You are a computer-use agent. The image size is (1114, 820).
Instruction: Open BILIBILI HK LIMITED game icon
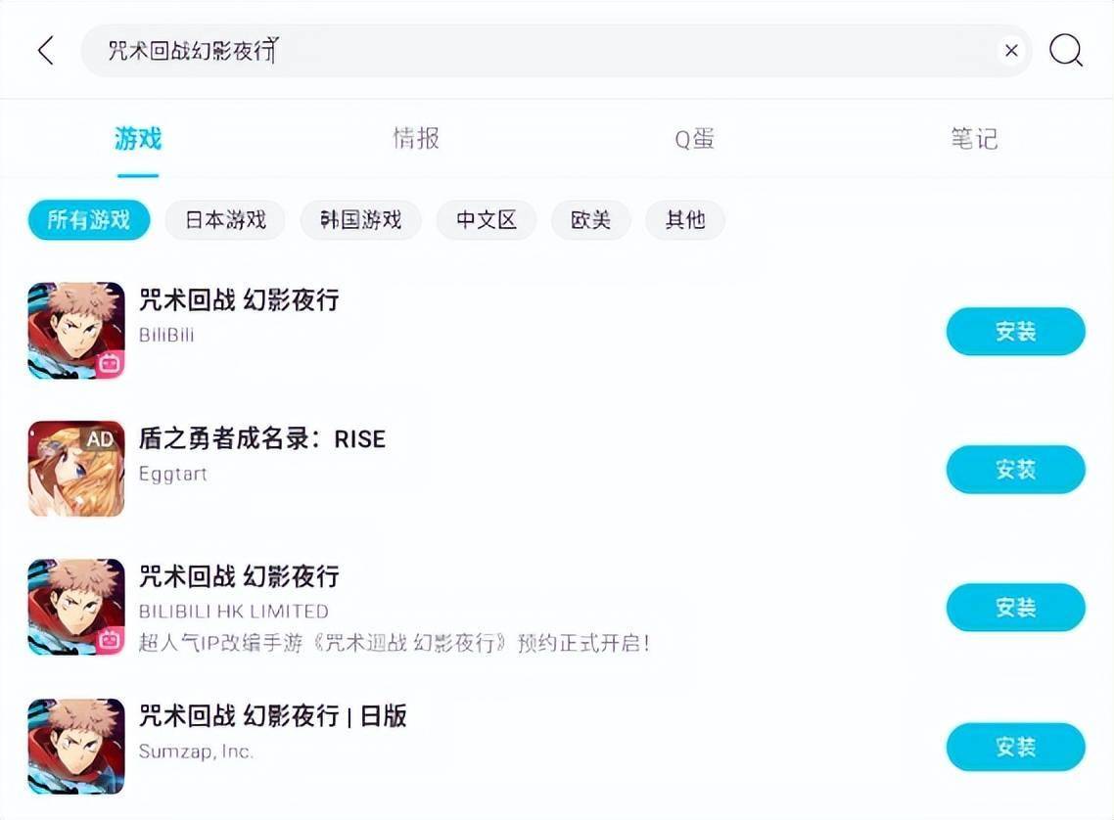76,607
